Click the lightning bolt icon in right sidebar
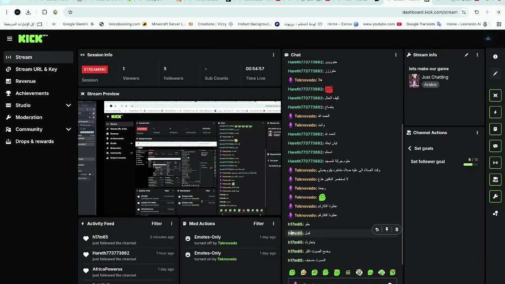The image size is (505, 284). pyautogui.click(x=496, y=112)
